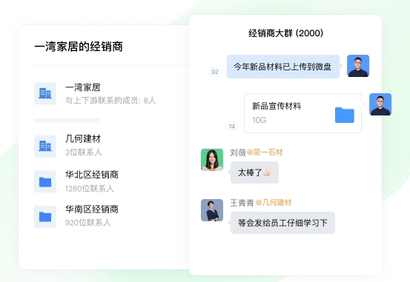
Task: Open the folder icon beside 华北区经销商
Action: point(45,181)
